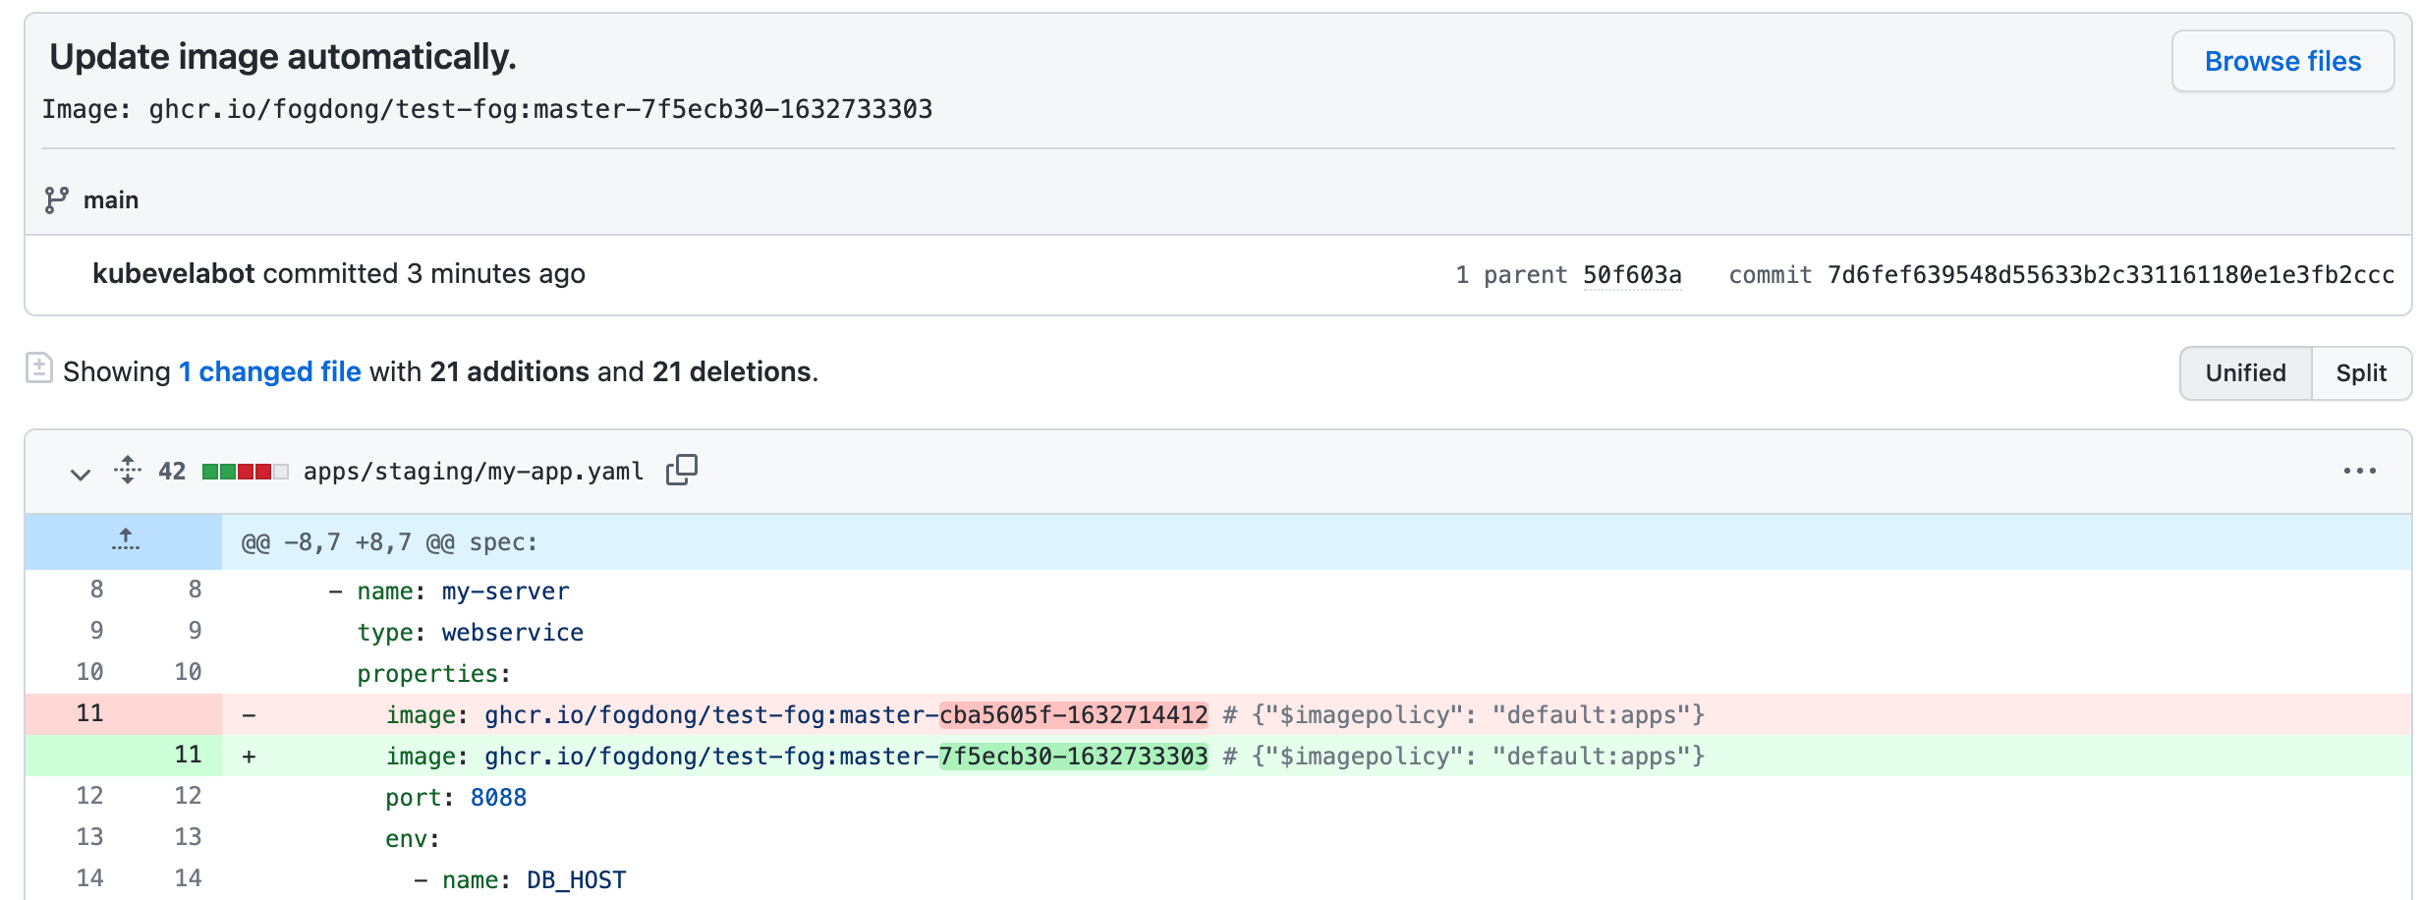The image size is (2421, 900).
Task: Open the apps/staging/my-app.yaml file link
Action: 474,472
